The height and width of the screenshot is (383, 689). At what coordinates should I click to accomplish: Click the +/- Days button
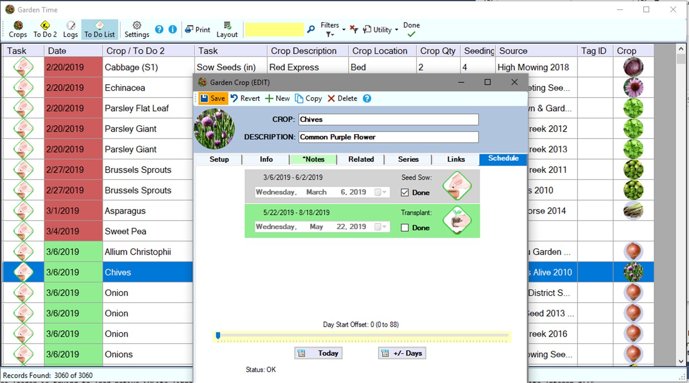[x=402, y=353]
